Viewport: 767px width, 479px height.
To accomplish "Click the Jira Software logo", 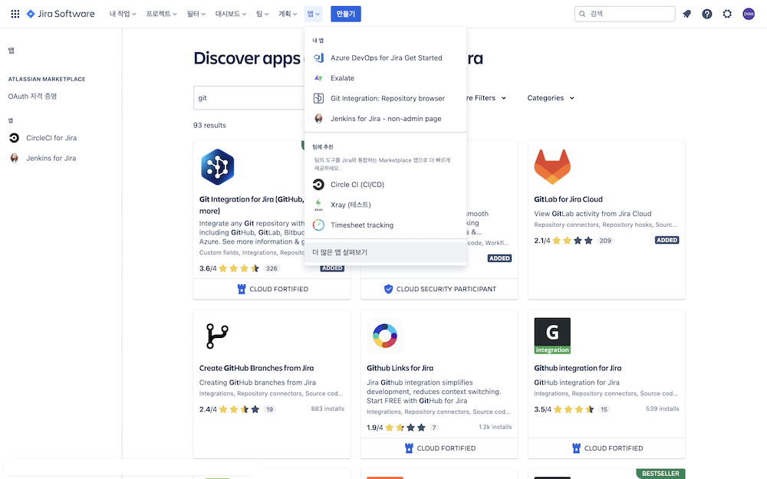I will [x=61, y=14].
